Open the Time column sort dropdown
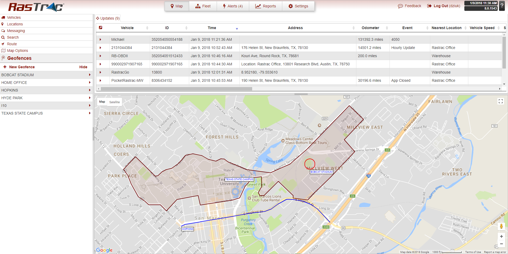Viewport: 508px width, 254px height. pos(237,29)
